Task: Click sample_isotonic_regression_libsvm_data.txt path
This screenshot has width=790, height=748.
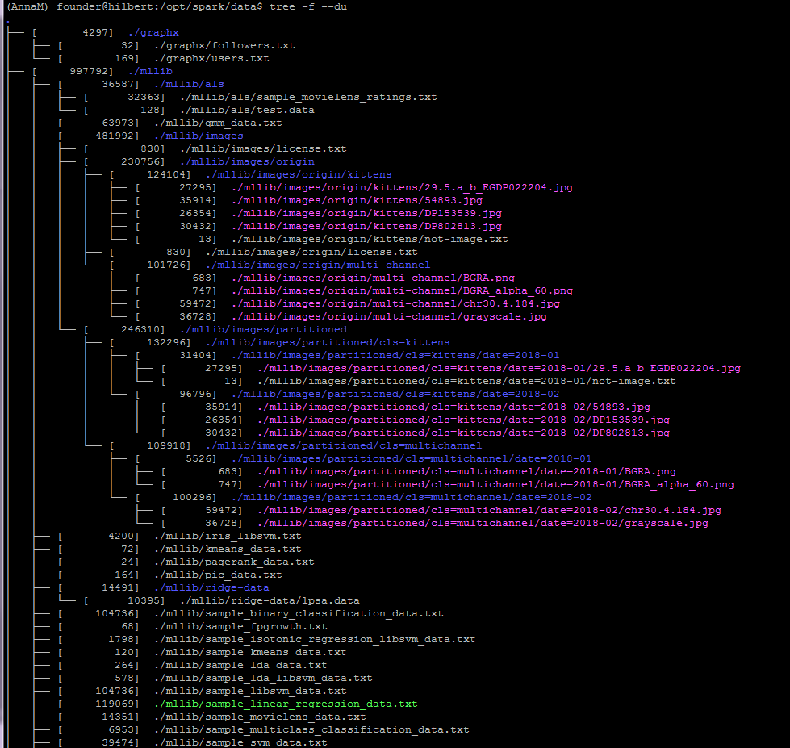Action: [315, 639]
